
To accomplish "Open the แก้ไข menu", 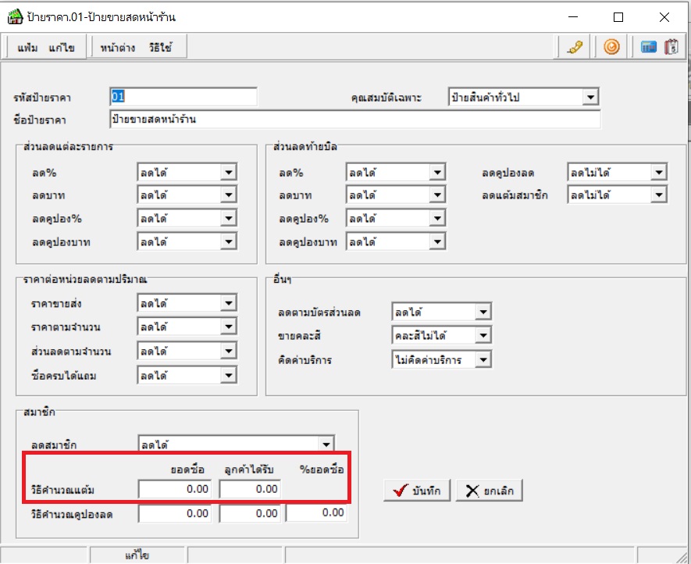I will pyautogui.click(x=62, y=48).
